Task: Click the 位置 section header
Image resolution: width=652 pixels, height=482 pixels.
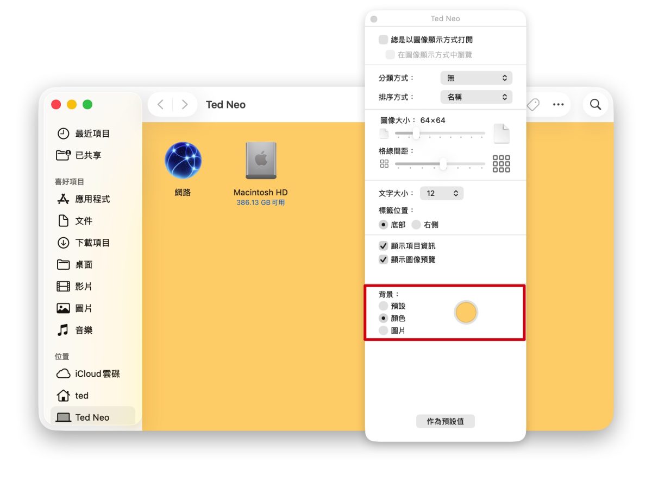Action: (x=62, y=357)
